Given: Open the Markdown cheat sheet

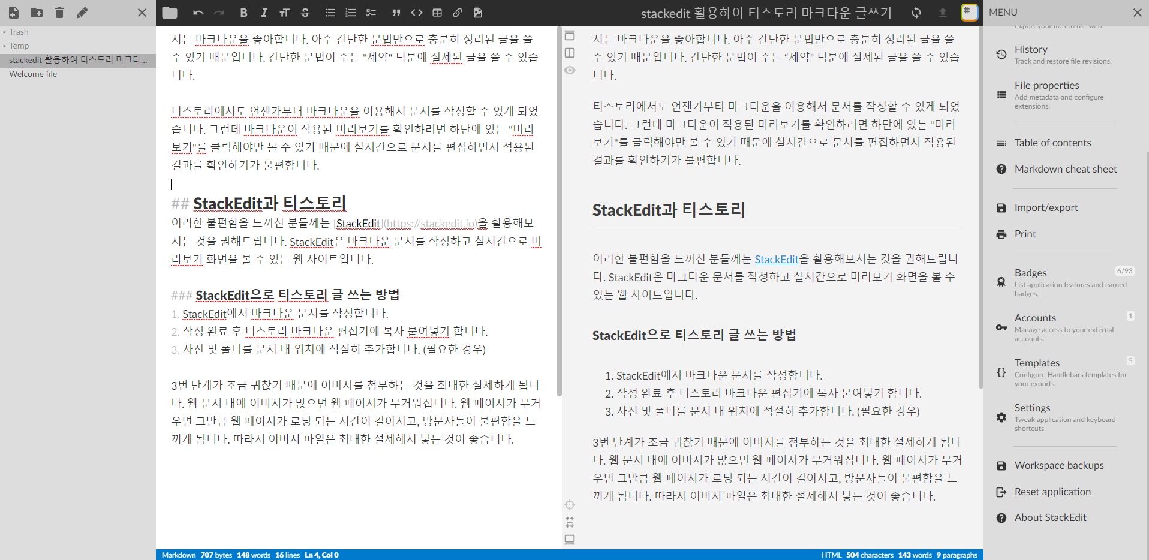Looking at the screenshot, I should click(1065, 169).
